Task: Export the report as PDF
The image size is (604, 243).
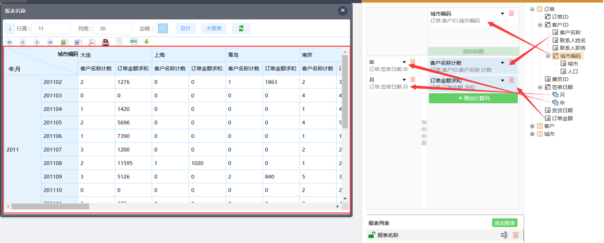Action: 92,42
